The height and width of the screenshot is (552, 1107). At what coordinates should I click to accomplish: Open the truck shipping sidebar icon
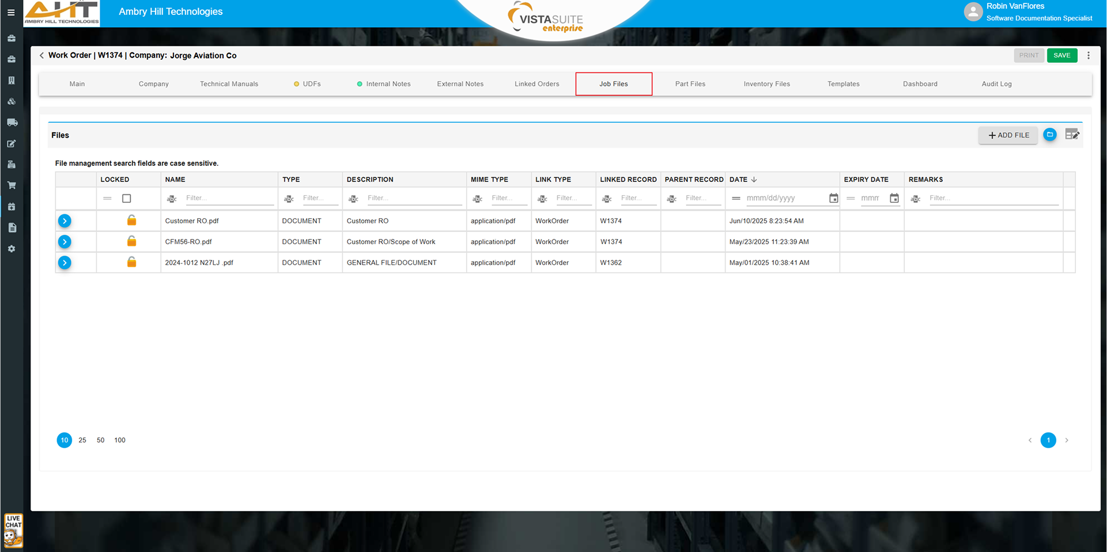click(x=12, y=123)
